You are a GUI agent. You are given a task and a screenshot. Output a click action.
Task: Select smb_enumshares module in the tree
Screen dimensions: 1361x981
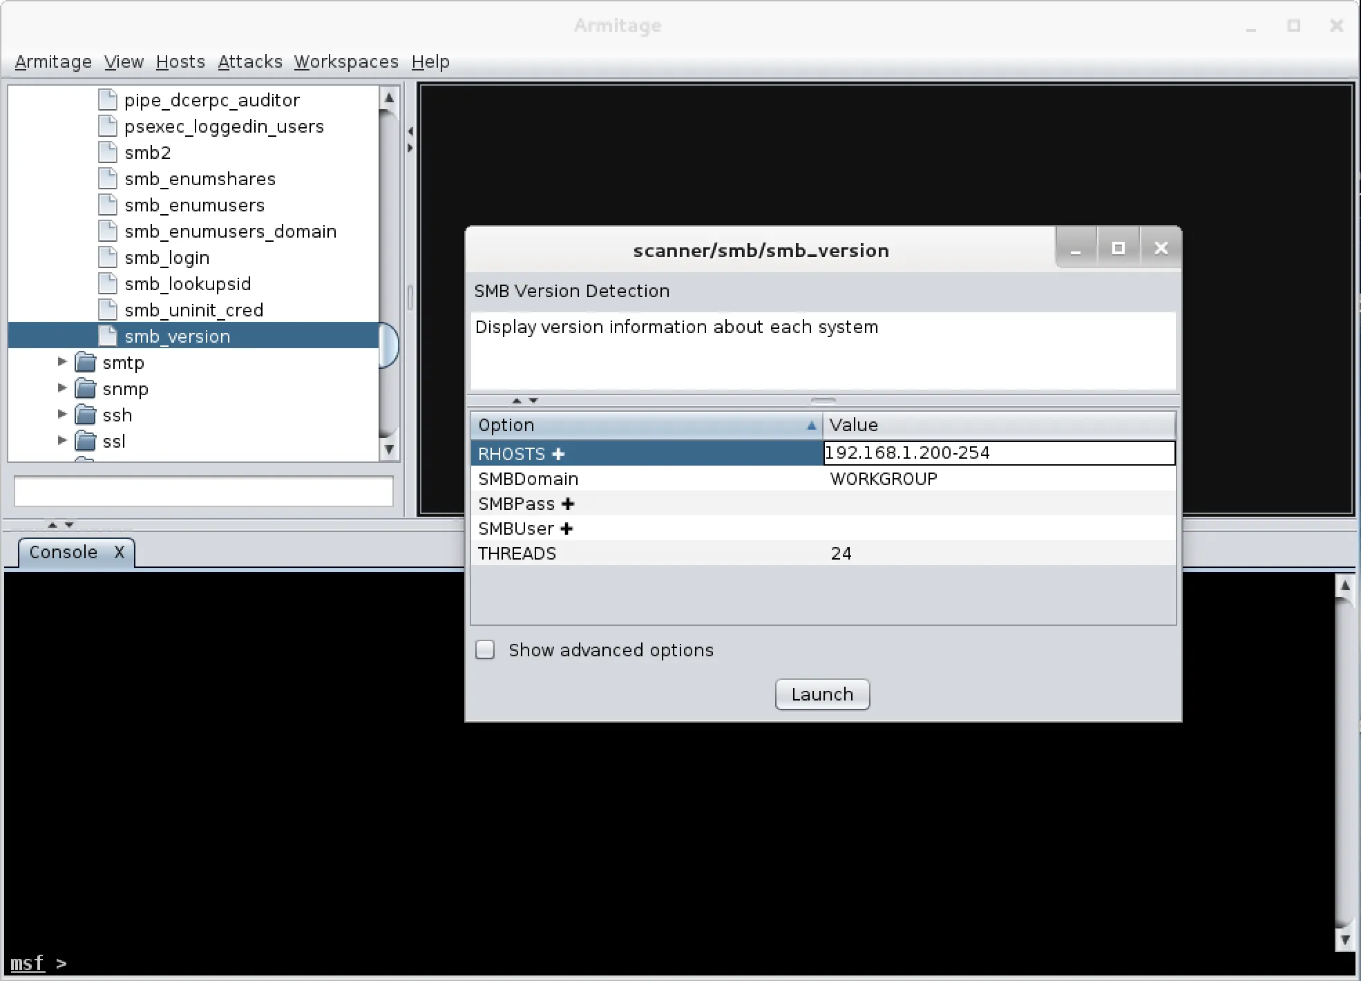pos(200,179)
